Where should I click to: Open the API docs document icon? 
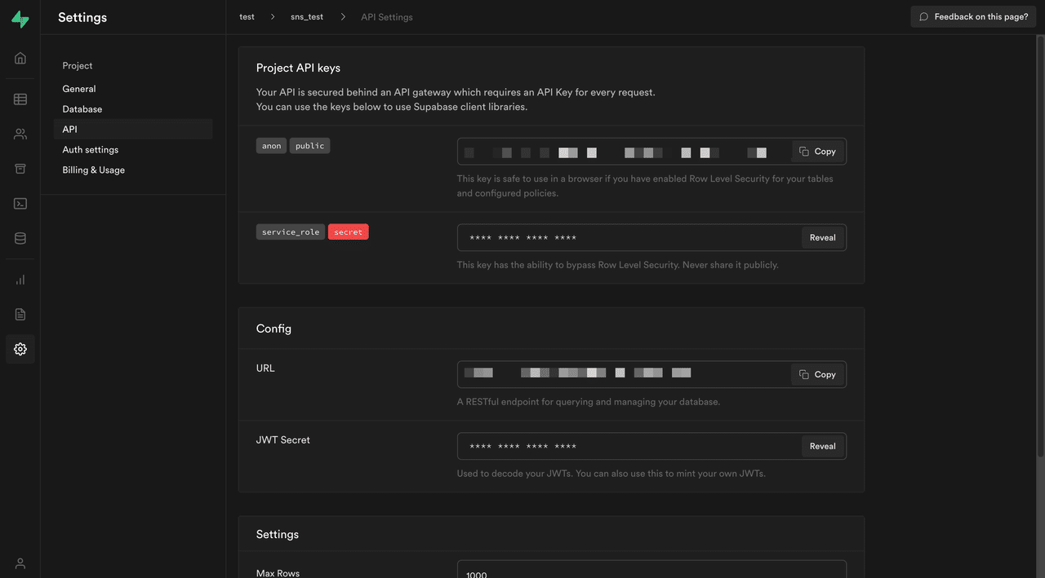[20, 315]
